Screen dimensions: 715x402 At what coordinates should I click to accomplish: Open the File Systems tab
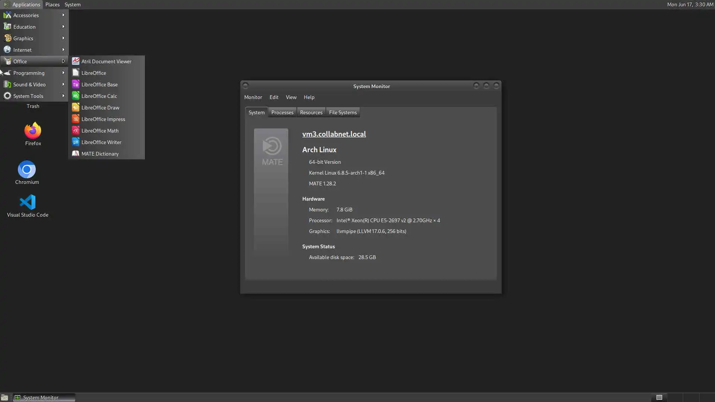343,112
